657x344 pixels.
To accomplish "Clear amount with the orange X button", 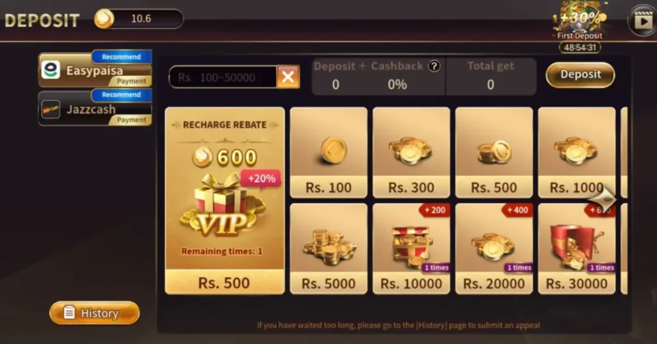I will [x=288, y=76].
